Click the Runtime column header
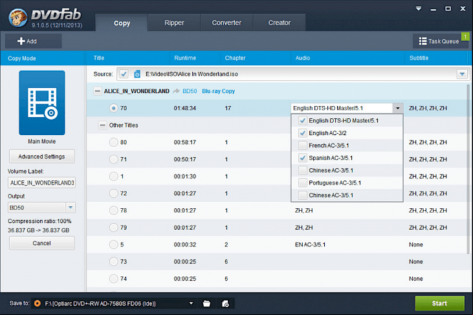Image resolution: width=473 pixels, height=315 pixels. (x=185, y=58)
